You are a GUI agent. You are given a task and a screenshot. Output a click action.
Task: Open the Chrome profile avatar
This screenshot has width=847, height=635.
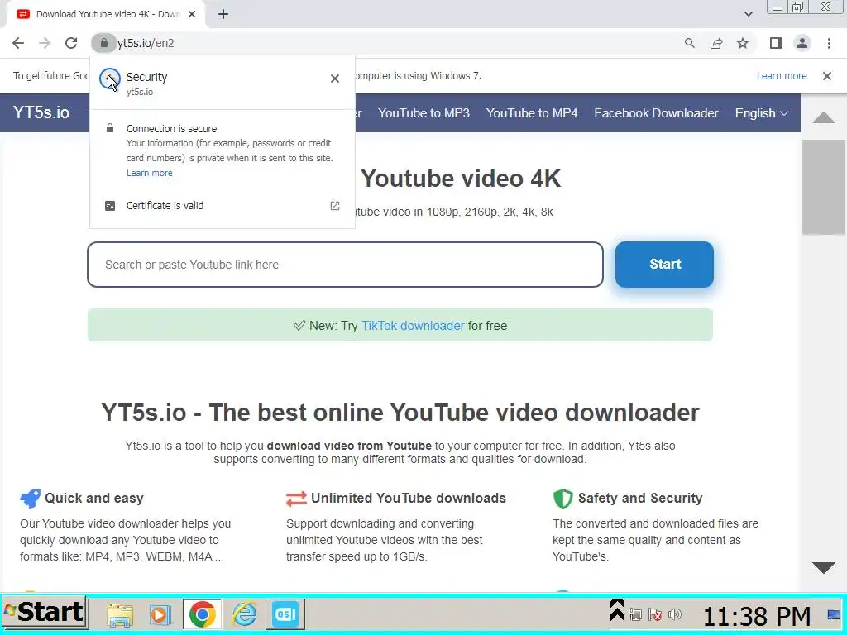pos(802,43)
